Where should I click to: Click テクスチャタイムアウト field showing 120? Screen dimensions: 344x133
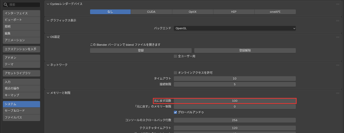click(x=235, y=128)
